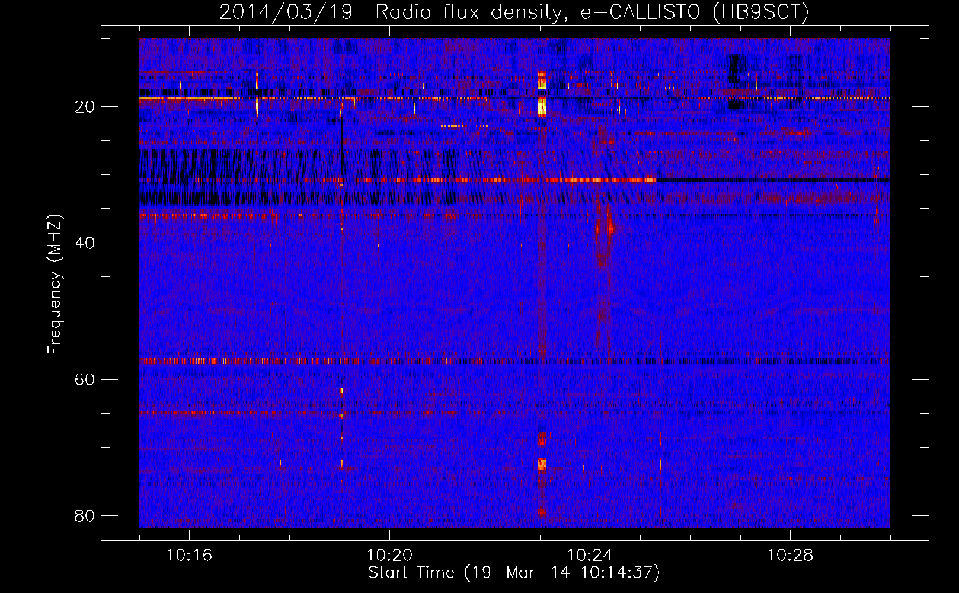Click the 80 frequency tick label

tap(85, 516)
